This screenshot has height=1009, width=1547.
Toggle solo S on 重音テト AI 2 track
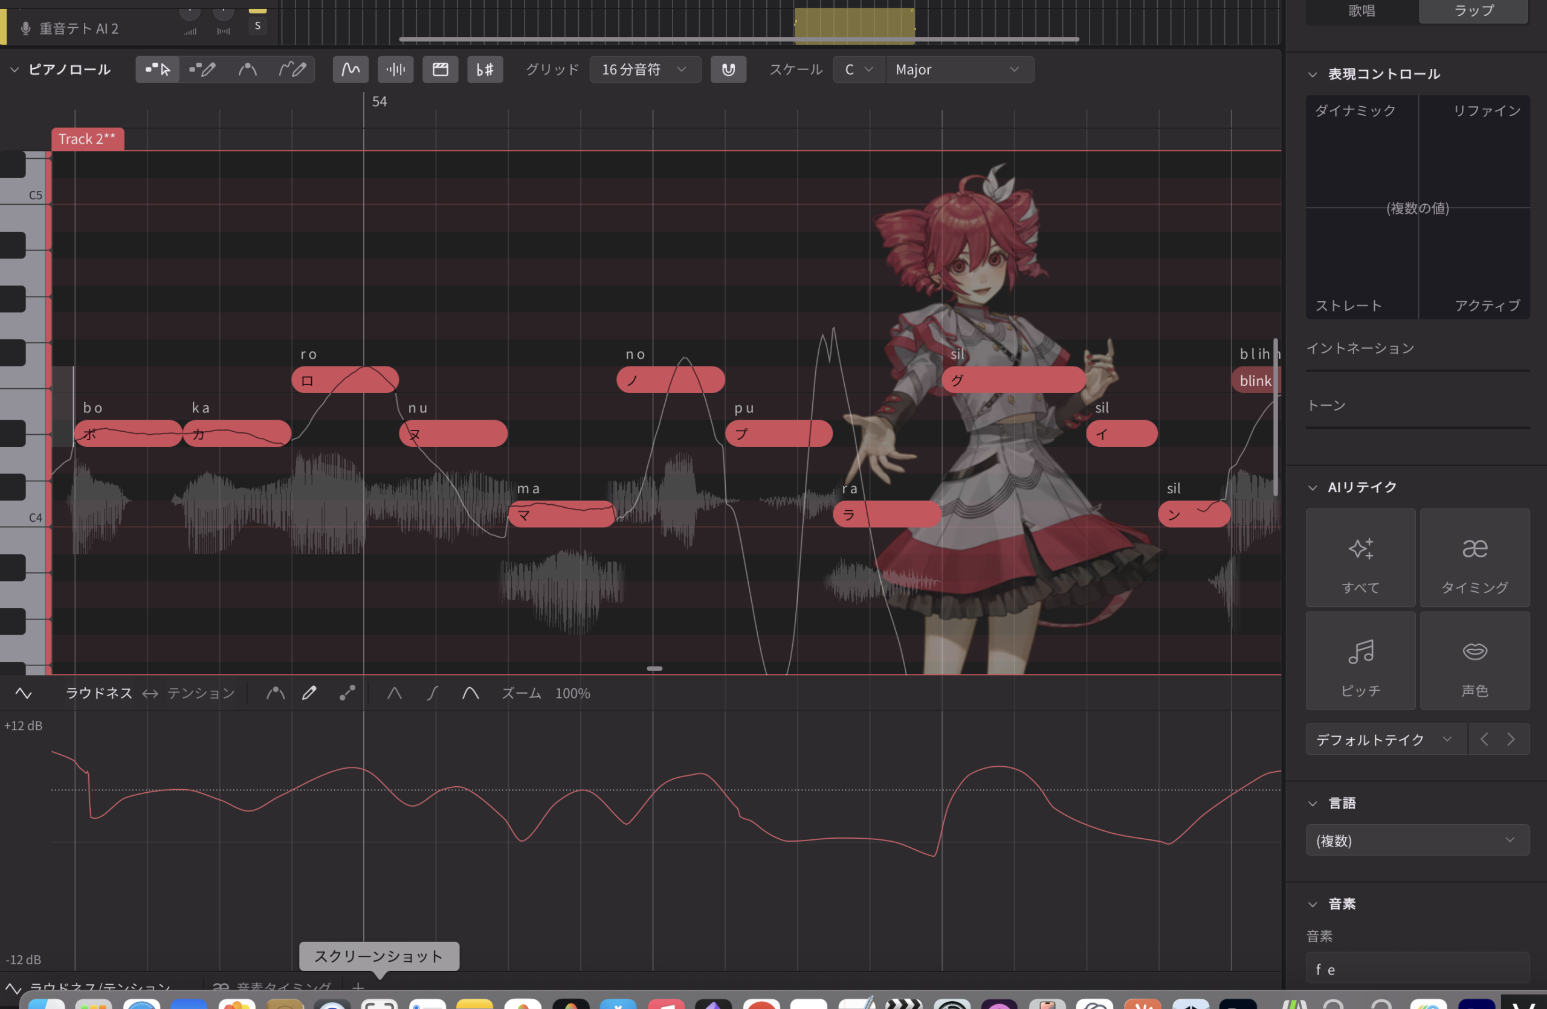[257, 25]
